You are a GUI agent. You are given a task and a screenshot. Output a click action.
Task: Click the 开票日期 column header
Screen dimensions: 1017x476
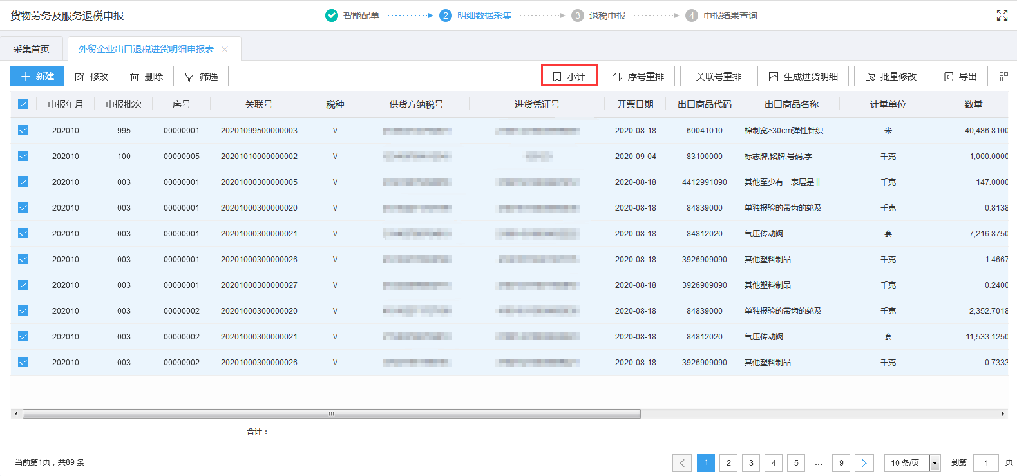(635, 104)
